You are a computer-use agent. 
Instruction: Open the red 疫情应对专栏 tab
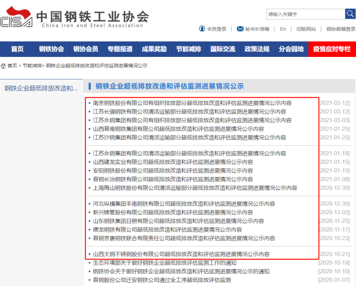332,49
